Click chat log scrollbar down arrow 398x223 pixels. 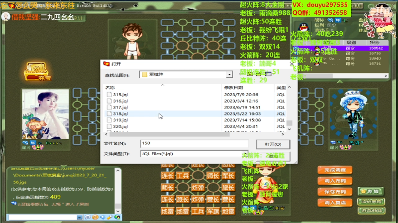pos(118,211)
